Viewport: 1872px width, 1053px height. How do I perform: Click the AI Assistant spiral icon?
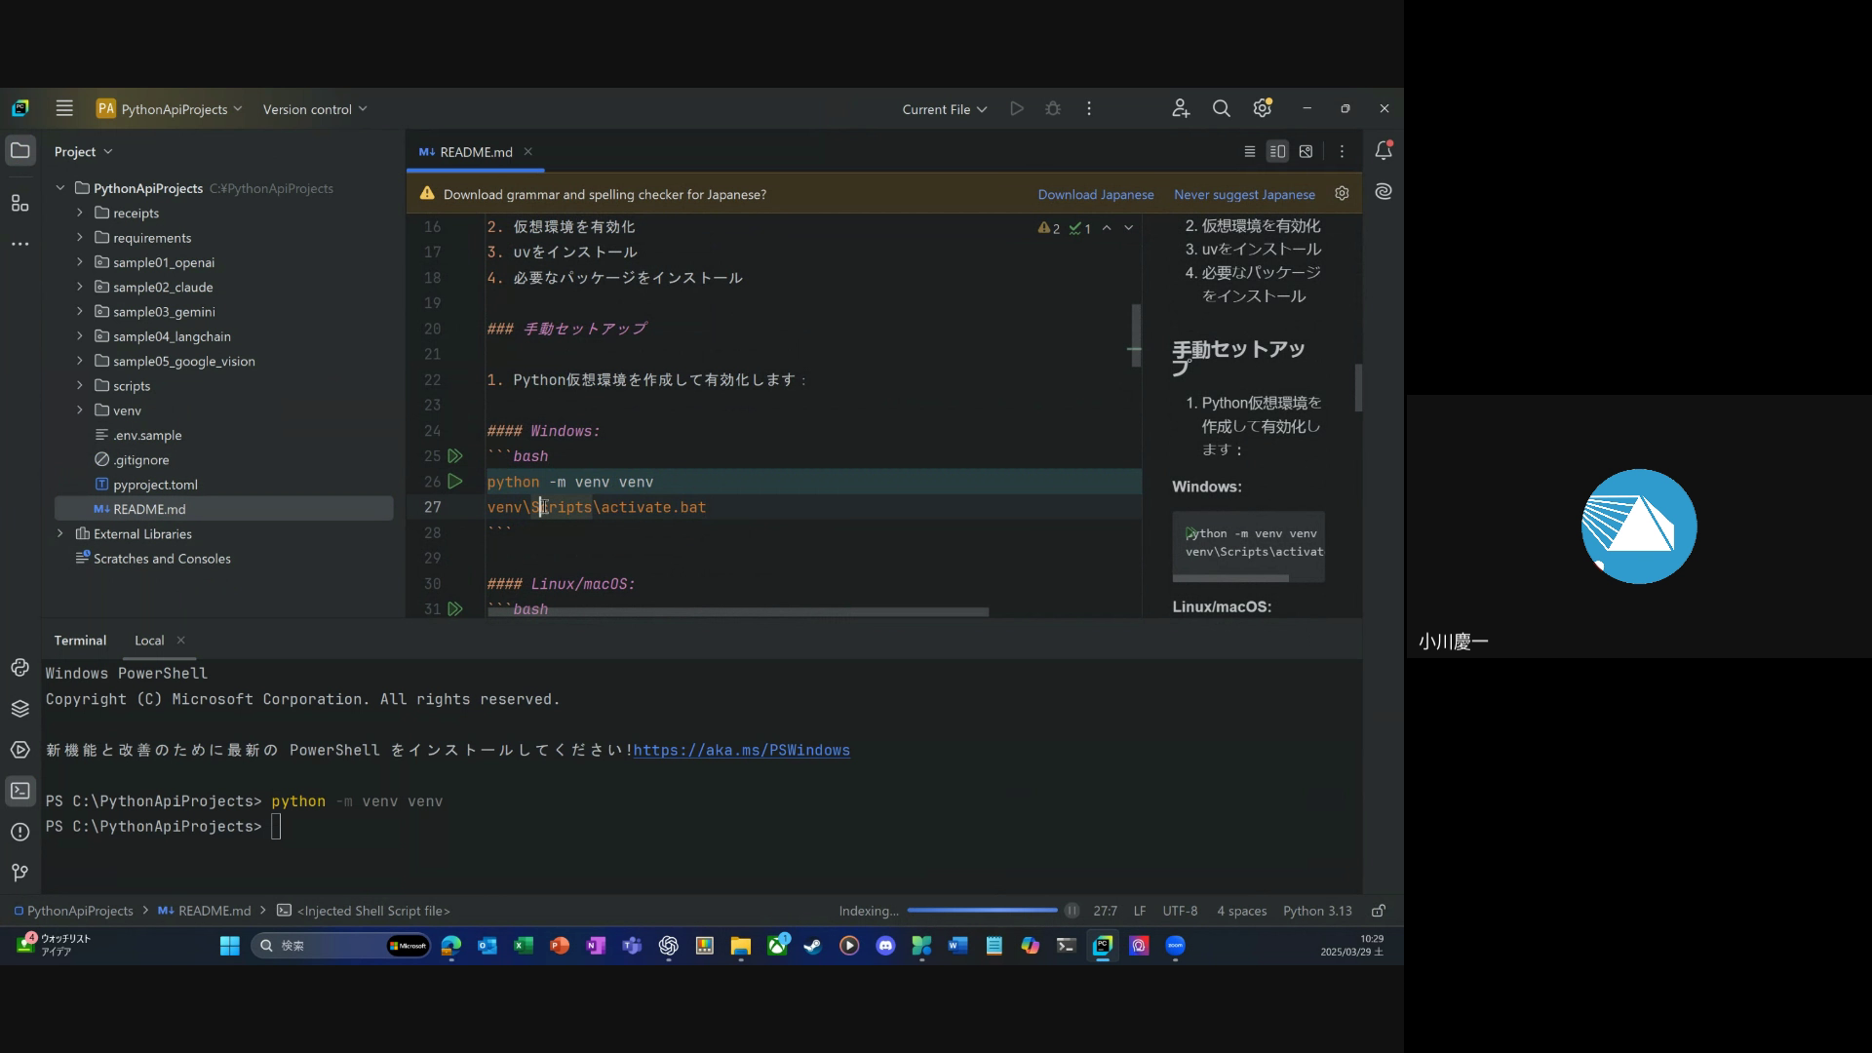[x=1384, y=192]
